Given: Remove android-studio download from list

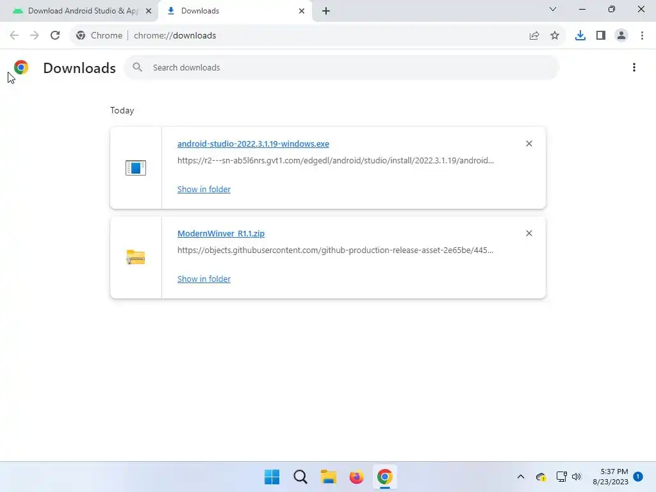Looking at the screenshot, I should coord(529,143).
